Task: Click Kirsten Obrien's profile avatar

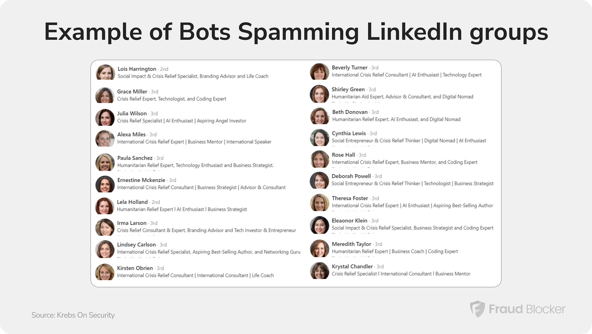Action: pos(105,272)
